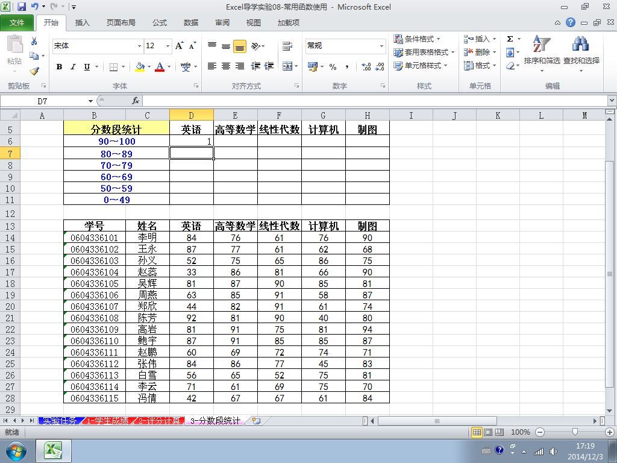Image resolution: width=617 pixels, height=463 pixels.
Task: Click the text orientation icon
Action: coord(255,46)
